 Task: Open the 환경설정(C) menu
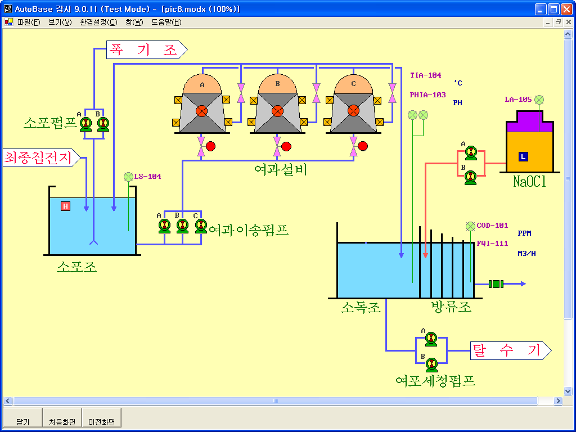(98, 22)
